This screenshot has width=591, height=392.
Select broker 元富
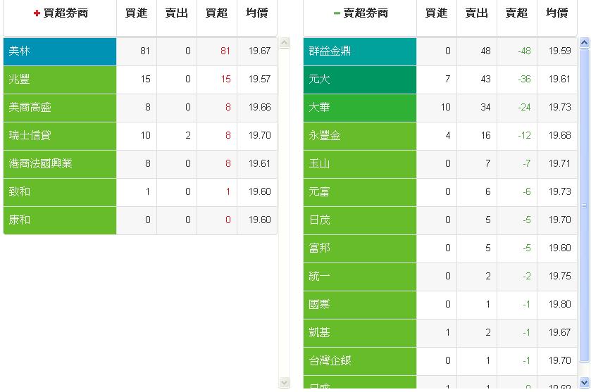(360, 192)
